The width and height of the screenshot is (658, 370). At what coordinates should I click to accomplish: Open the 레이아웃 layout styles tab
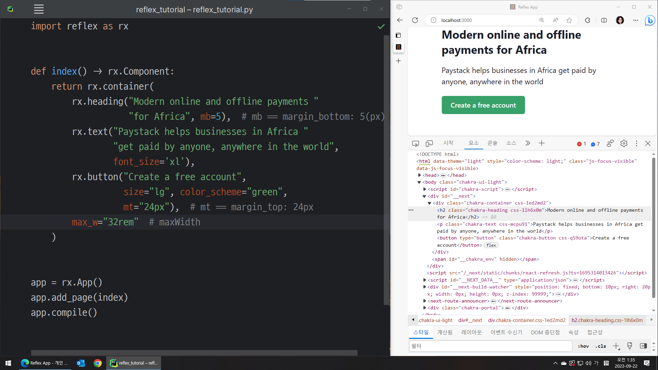pos(471,332)
